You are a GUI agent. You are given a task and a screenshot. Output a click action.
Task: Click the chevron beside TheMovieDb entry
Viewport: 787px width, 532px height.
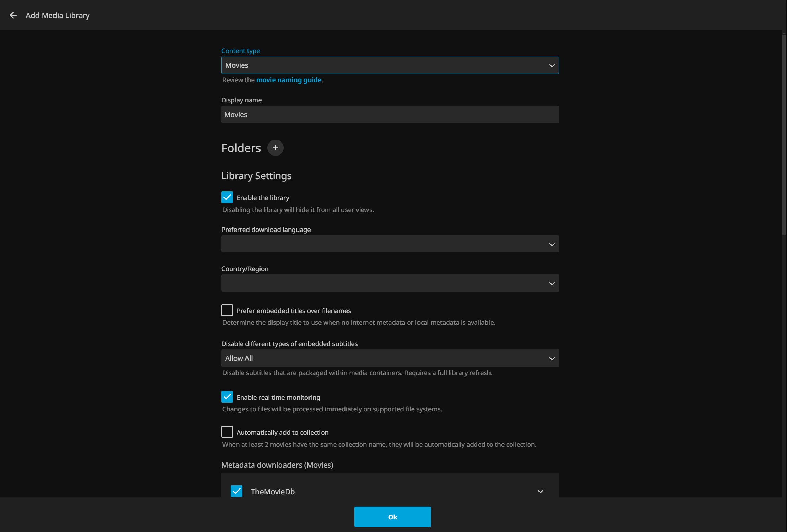pos(540,491)
